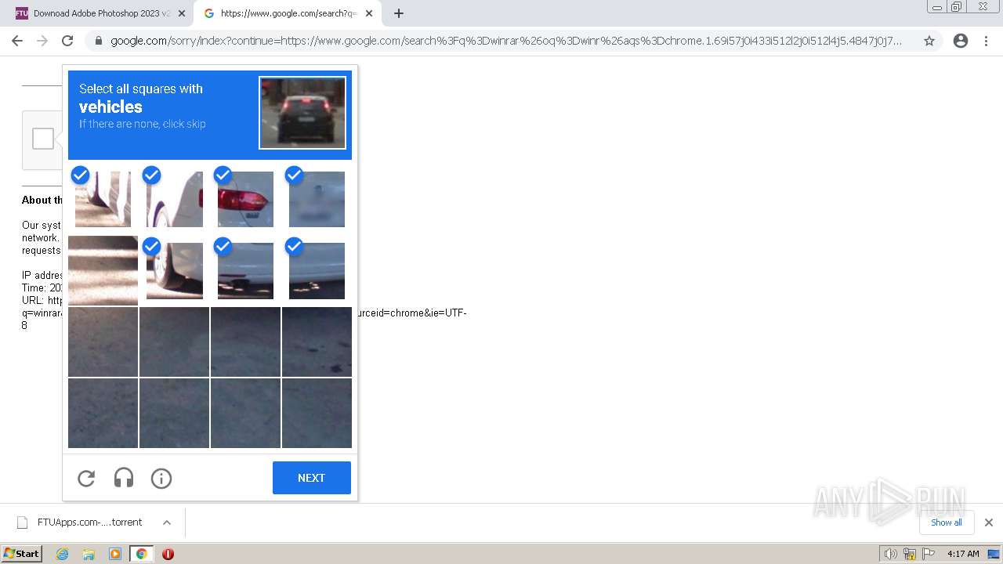Tick the 'I'm not a robot' checkbox
The height and width of the screenshot is (564, 1003).
pyautogui.click(x=43, y=139)
